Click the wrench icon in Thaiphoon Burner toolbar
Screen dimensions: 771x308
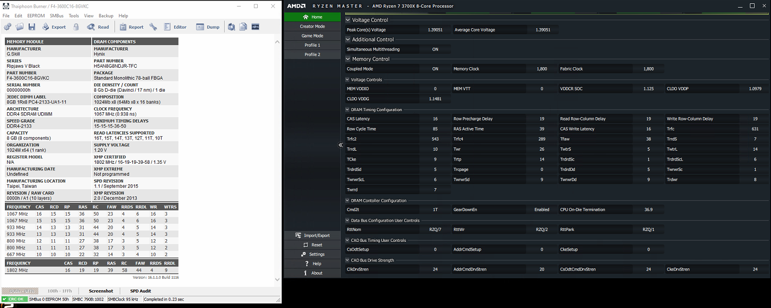(x=153, y=27)
